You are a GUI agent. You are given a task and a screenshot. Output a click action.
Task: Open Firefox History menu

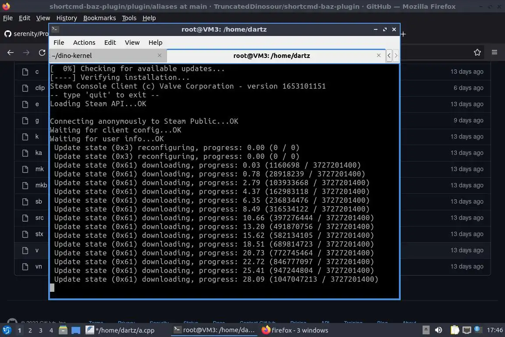pyautogui.click(x=67, y=18)
